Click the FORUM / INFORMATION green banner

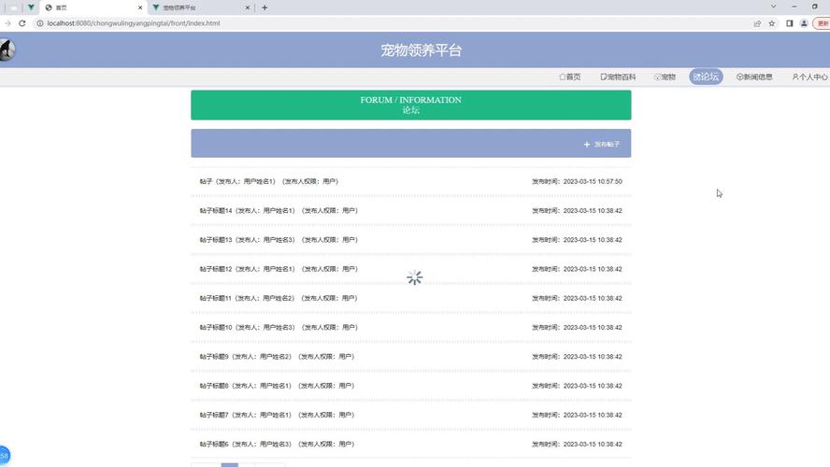point(410,105)
